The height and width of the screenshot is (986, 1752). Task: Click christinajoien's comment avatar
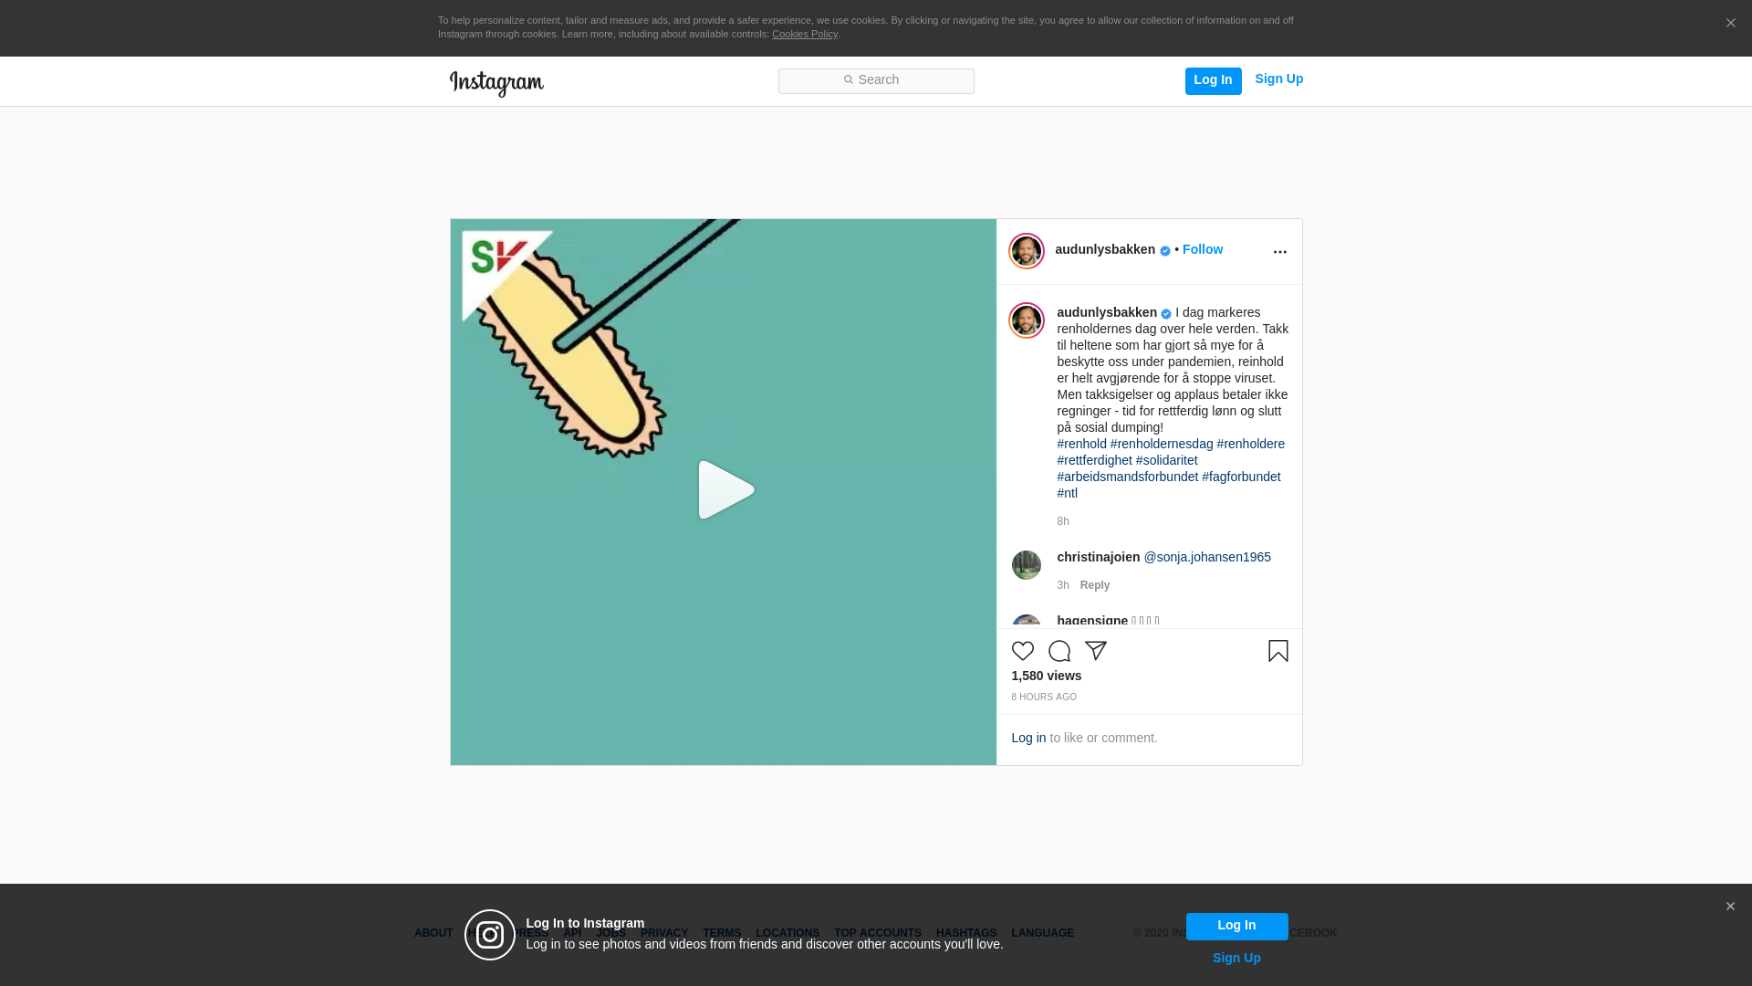tap(1026, 565)
